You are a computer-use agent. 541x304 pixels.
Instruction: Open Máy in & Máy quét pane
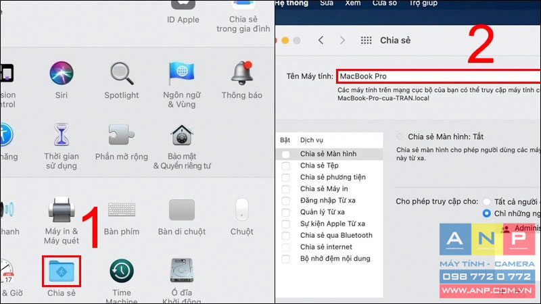point(62,209)
